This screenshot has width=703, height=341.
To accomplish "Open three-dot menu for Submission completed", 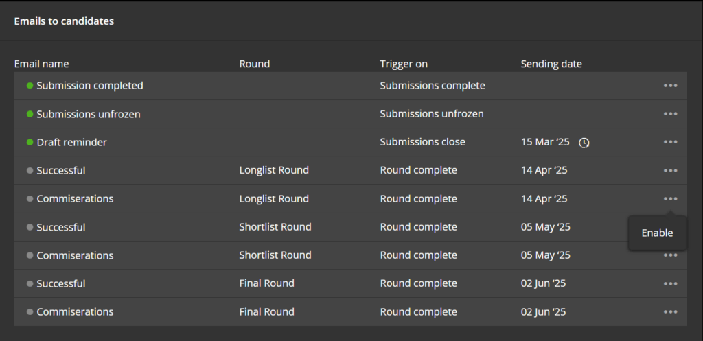I will tap(670, 86).
